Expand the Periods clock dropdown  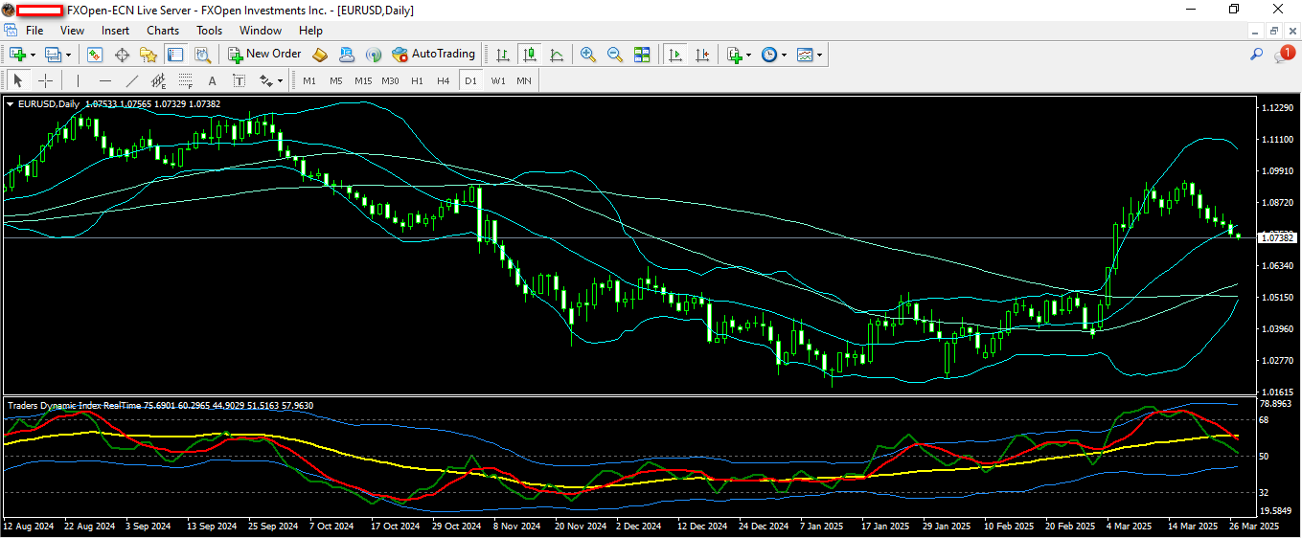point(784,55)
